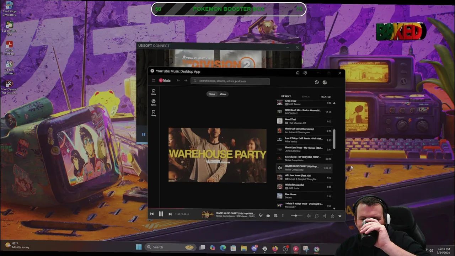Click the WAREHOUSE PARTY video thumbnail
The height and width of the screenshot is (256, 455).
pyautogui.click(x=217, y=155)
